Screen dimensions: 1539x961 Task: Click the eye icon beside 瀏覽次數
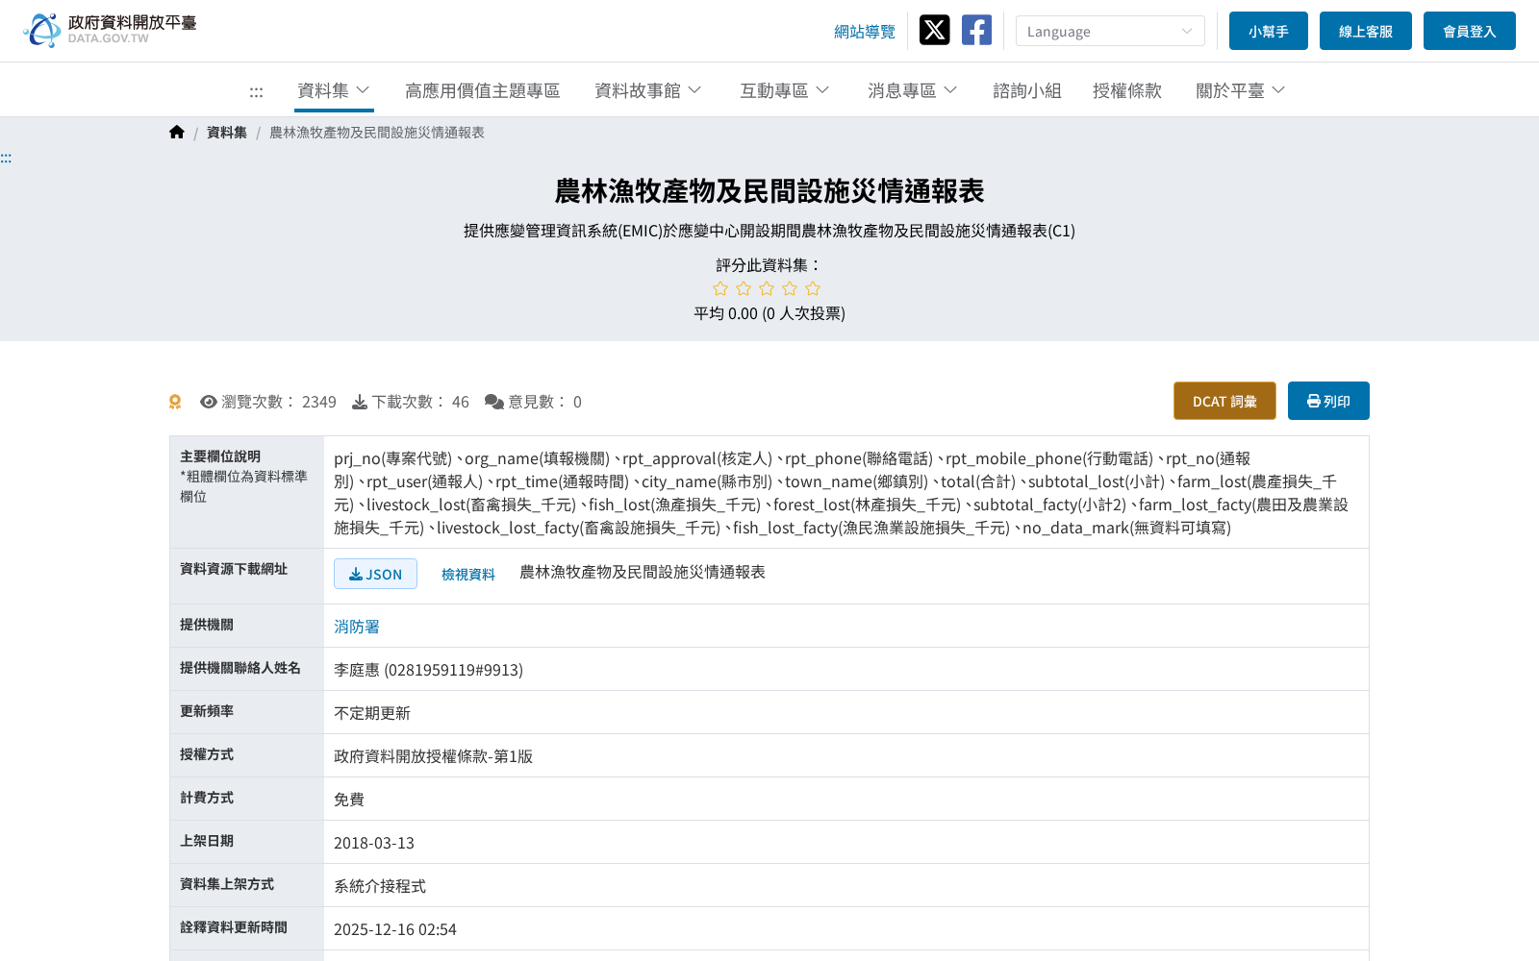(209, 402)
